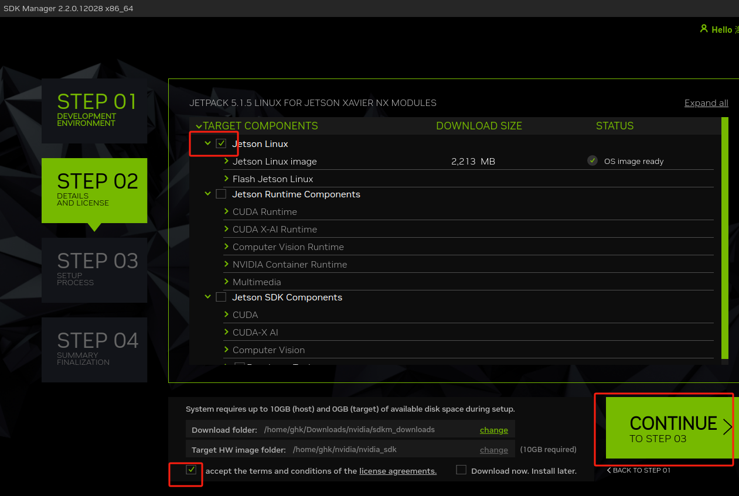This screenshot has width=739, height=496.
Task: Expand the Computer Vision Runtime row
Action: [x=227, y=246]
